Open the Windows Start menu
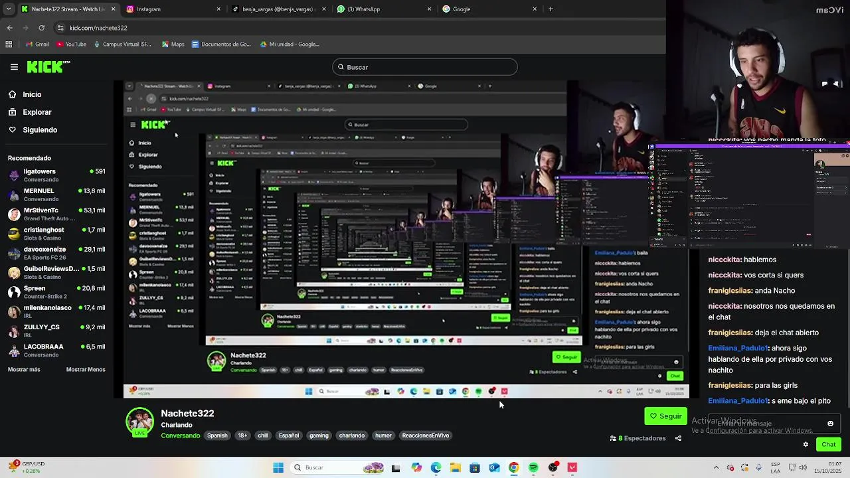Image resolution: width=850 pixels, height=478 pixels. pos(278,468)
